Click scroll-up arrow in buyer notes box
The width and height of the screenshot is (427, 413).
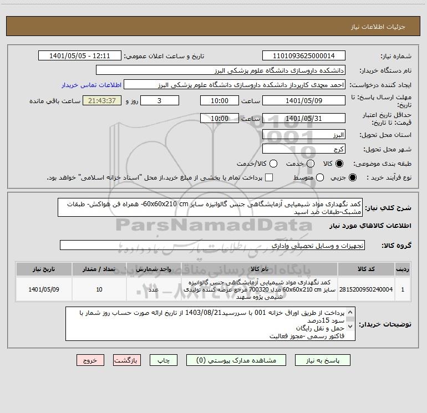click(x=350, y=312)
